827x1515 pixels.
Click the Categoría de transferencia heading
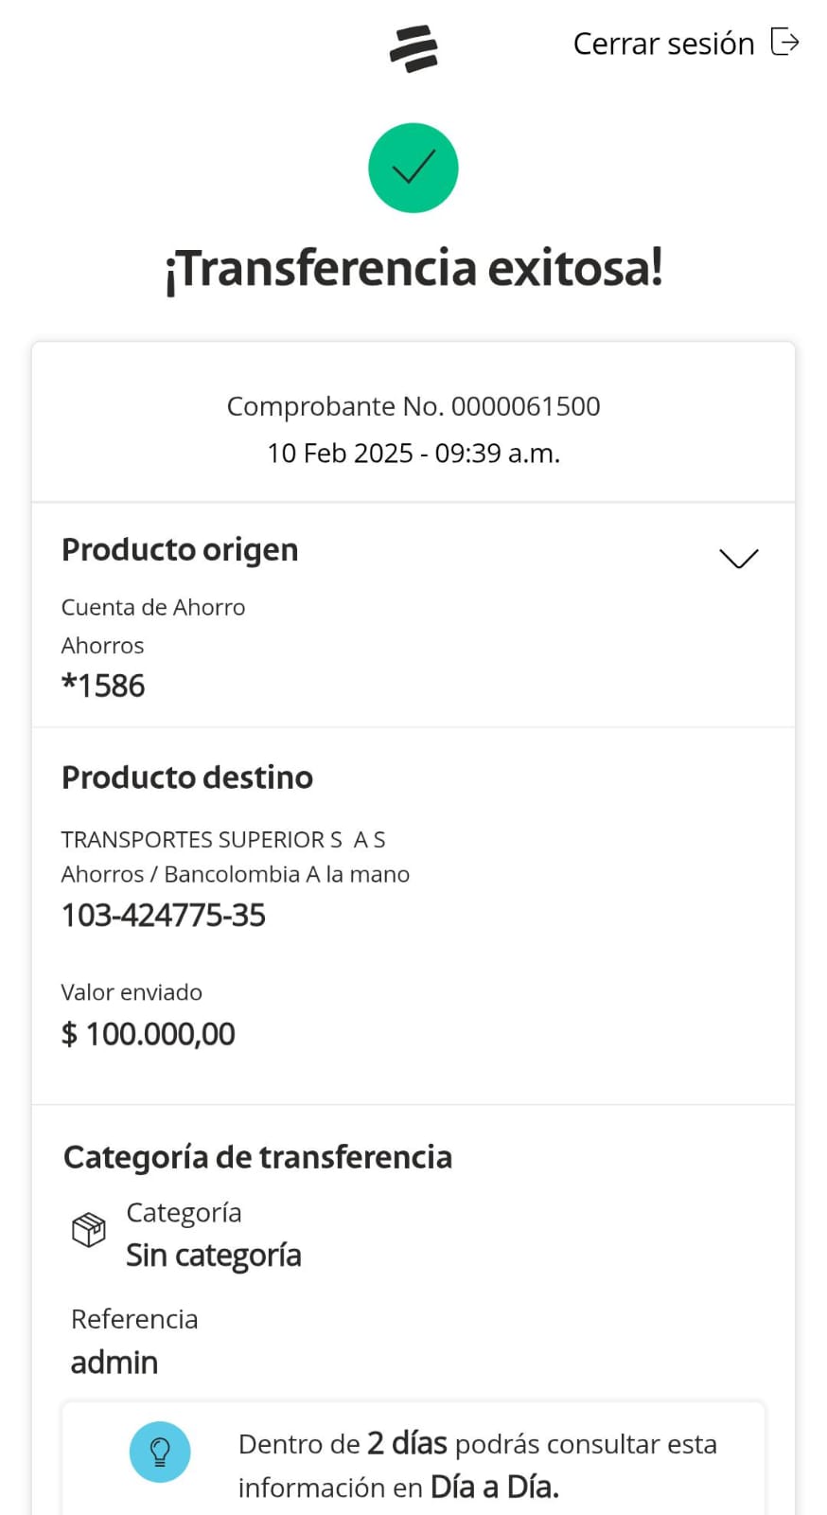click(257, 1157)
